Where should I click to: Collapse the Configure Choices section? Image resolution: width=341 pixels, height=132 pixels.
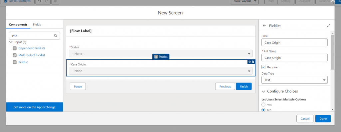click(264, 91)
